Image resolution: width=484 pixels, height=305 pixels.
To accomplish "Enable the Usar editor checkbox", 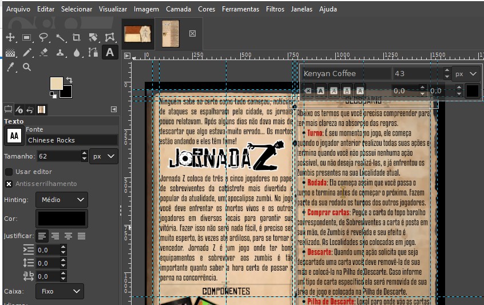I will point(9,172).
